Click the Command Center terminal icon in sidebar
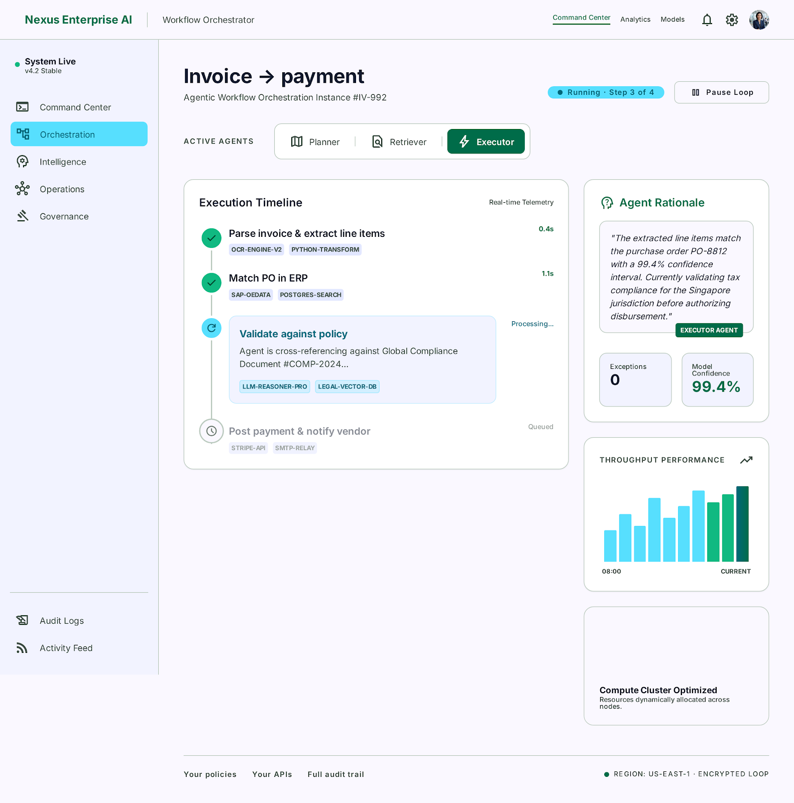The image size is (794, 803). tap(23, 107)
